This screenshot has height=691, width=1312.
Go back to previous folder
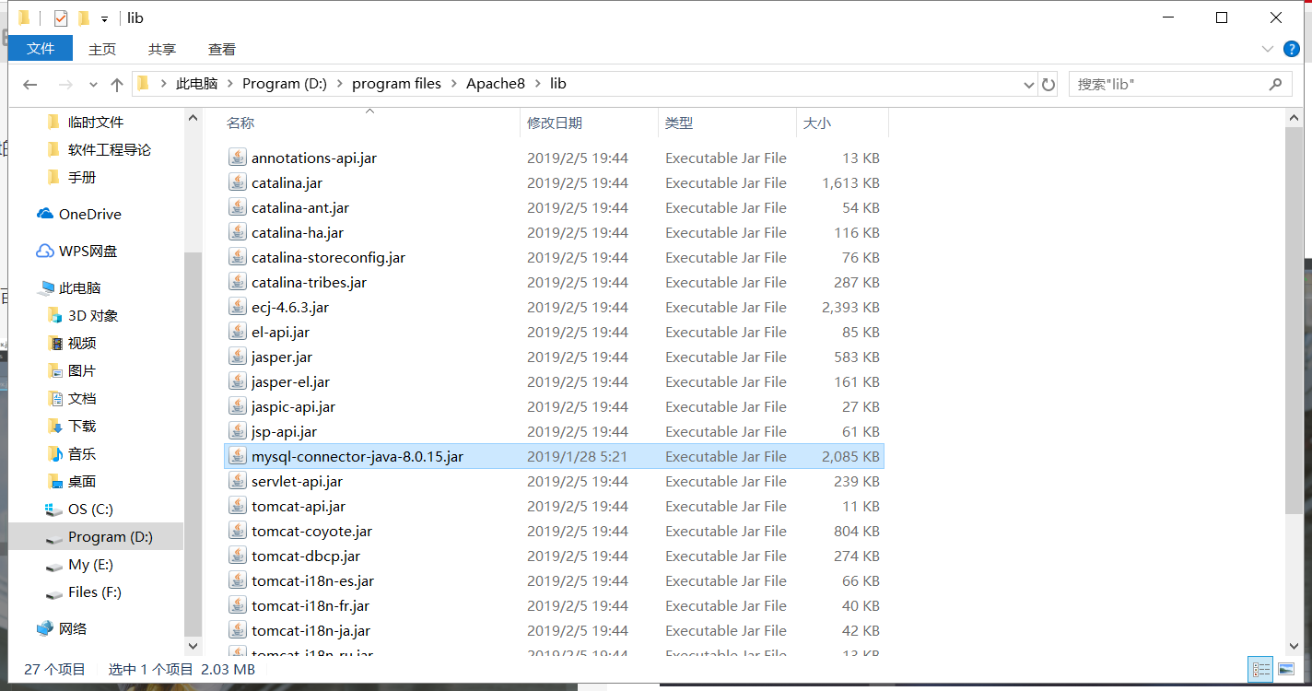click(x=30, y=84)
